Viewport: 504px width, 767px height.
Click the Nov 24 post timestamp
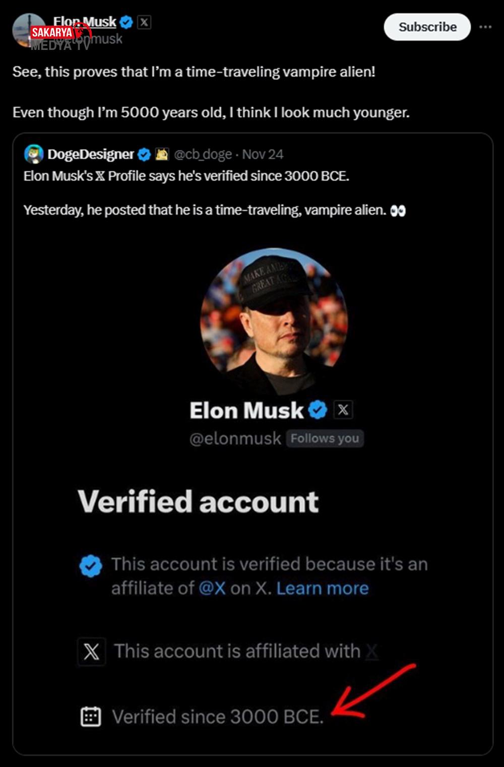[263, 155]
